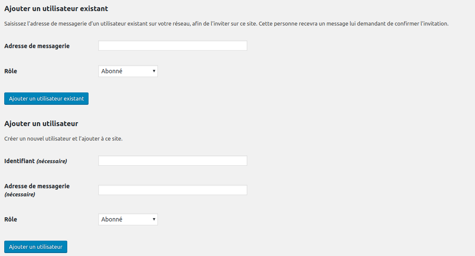The width and height of the screenshot is (475, 256).
Task: Click the 'Ajouter un utilisateur' section heading
Action: coord(41,124)
